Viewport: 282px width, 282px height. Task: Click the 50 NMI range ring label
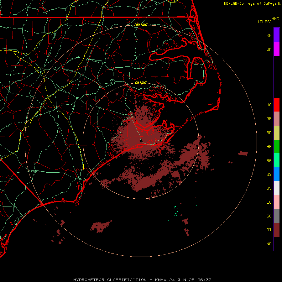(141, 83)
